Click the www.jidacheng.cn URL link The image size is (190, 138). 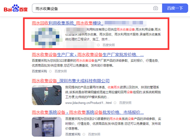(x=88, y=103)
